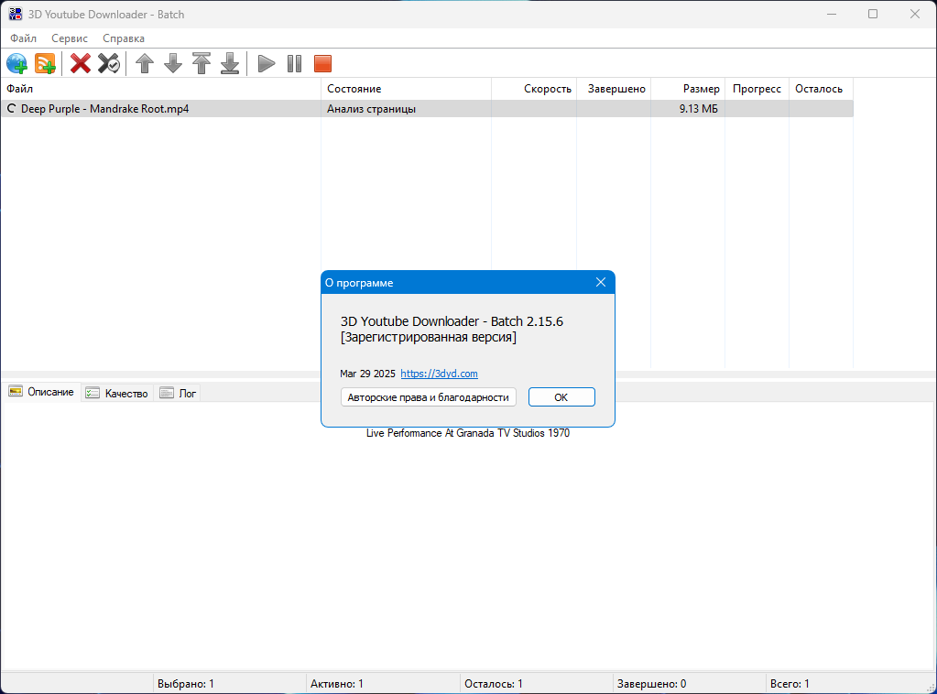Move the selected item to bottom of list
The height and width of the screenshot is (694, 937).
pos(230,63)
